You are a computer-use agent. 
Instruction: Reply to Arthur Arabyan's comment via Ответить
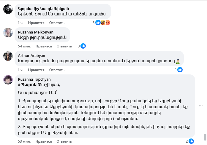(x=57, y=70)
